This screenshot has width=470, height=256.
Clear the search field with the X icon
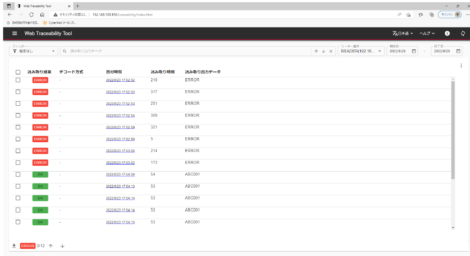tap(331, 51)
